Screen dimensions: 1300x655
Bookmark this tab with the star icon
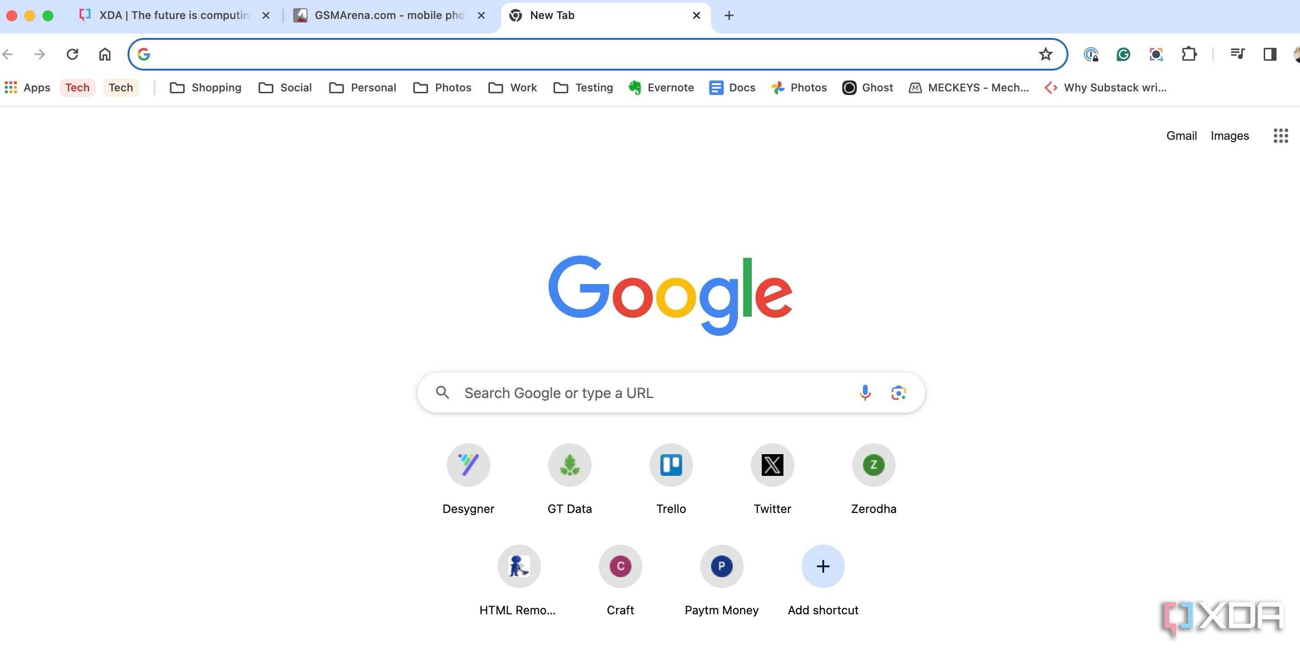pos(1045,54)
